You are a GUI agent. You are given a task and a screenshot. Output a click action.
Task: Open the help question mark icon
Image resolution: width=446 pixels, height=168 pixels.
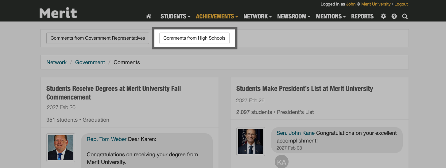[394, 16]
